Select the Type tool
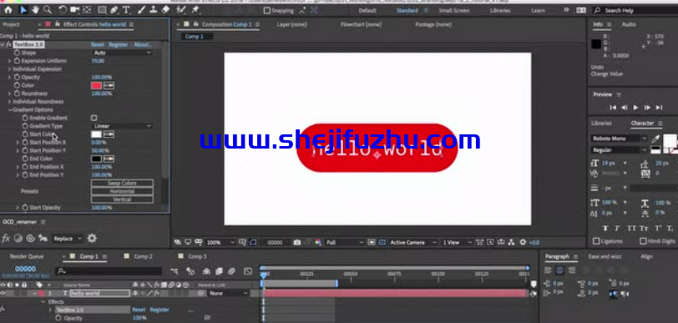The width and height of the screenshot is (678, 323). tap(126, 9)
